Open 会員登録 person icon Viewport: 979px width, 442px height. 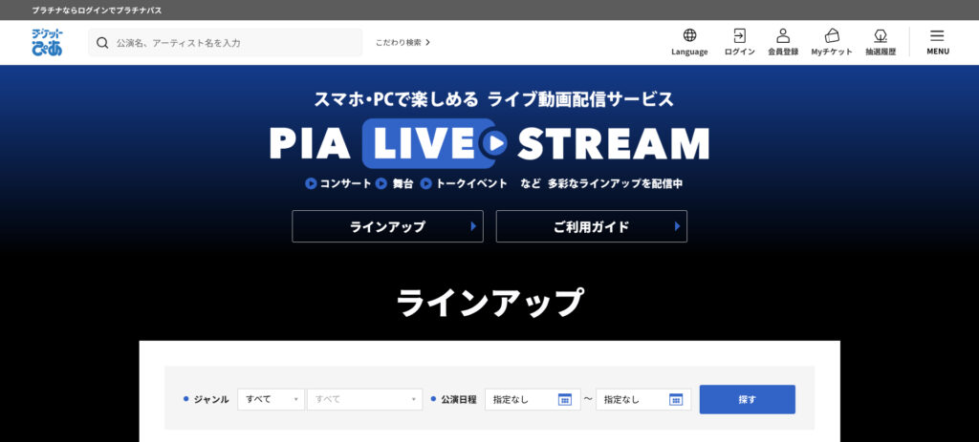(783, 42)
